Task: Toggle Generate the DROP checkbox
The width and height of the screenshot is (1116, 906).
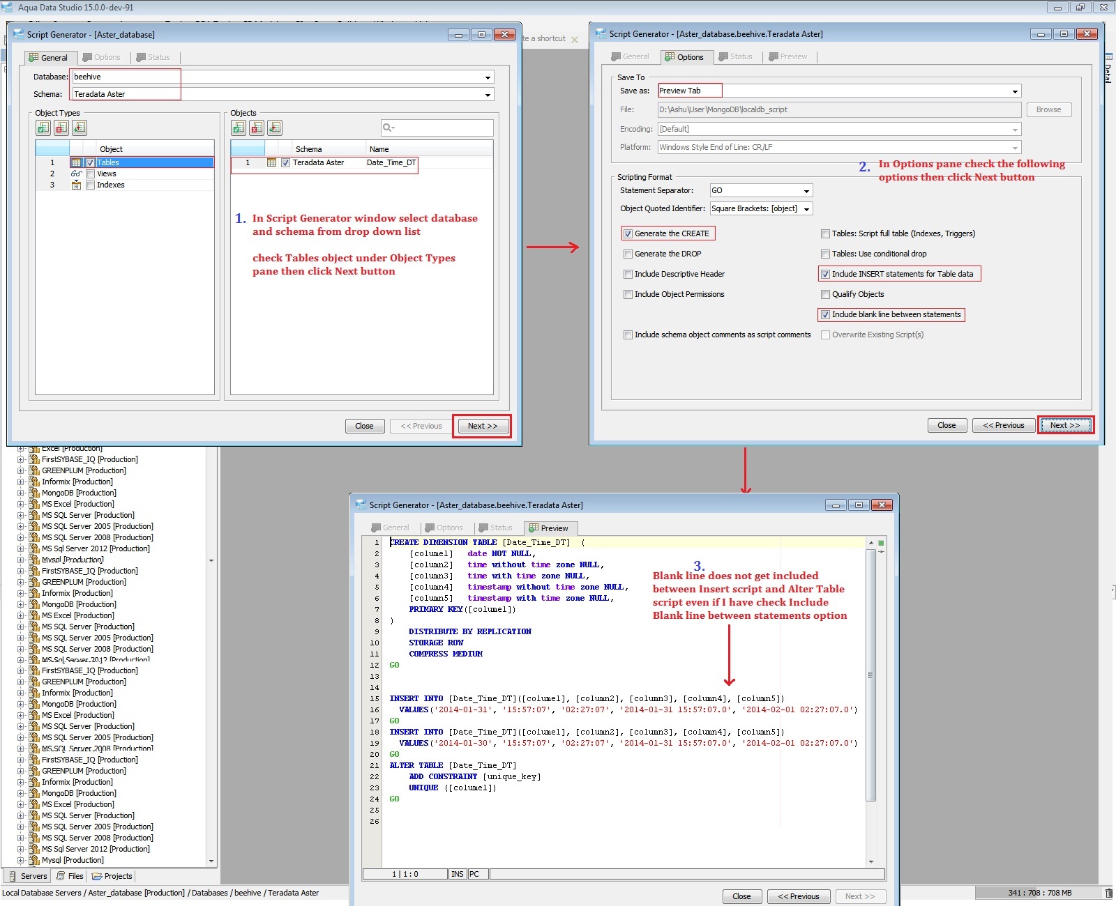Action: 628,254
